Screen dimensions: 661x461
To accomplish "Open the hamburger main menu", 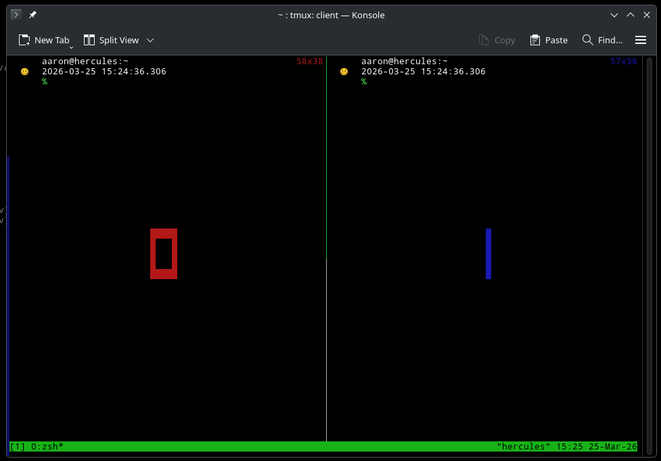I will click(641, 41).
